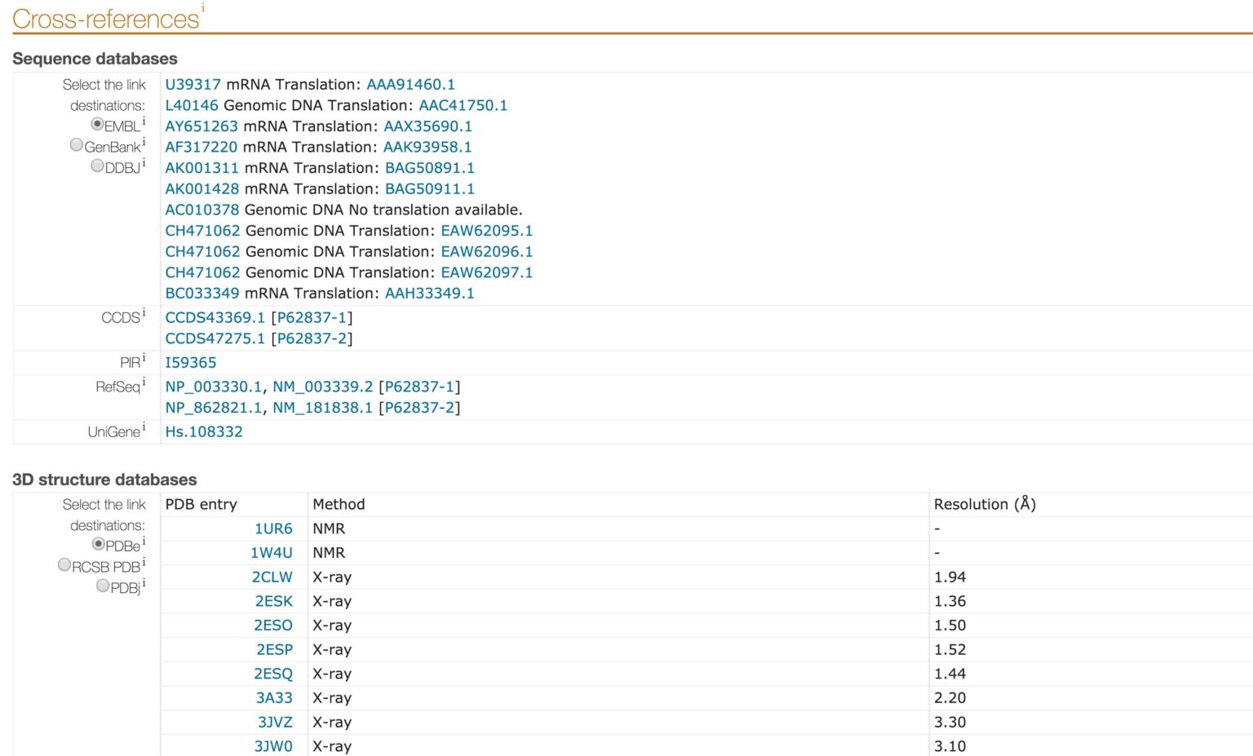The width and height of the screenshot is (1253, 756).
Task: Click the info icon beside RefSeq
Action: pyautogui.click(x=144, y=382)
